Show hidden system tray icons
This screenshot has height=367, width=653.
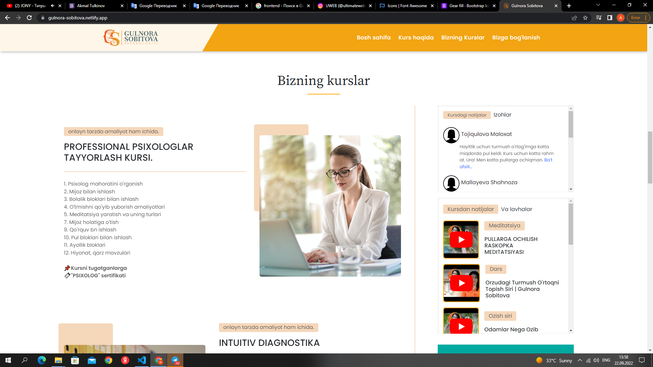click(x=580, y=360)
